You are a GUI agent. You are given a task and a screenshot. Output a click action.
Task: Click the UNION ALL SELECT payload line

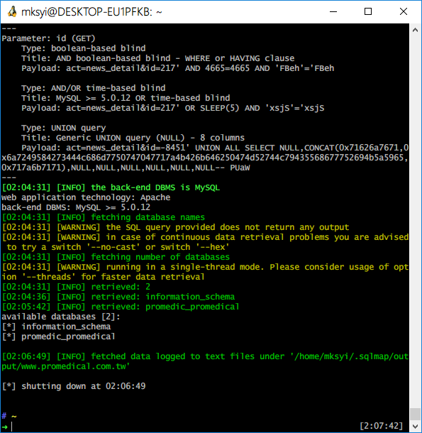[x=215, y=148]
